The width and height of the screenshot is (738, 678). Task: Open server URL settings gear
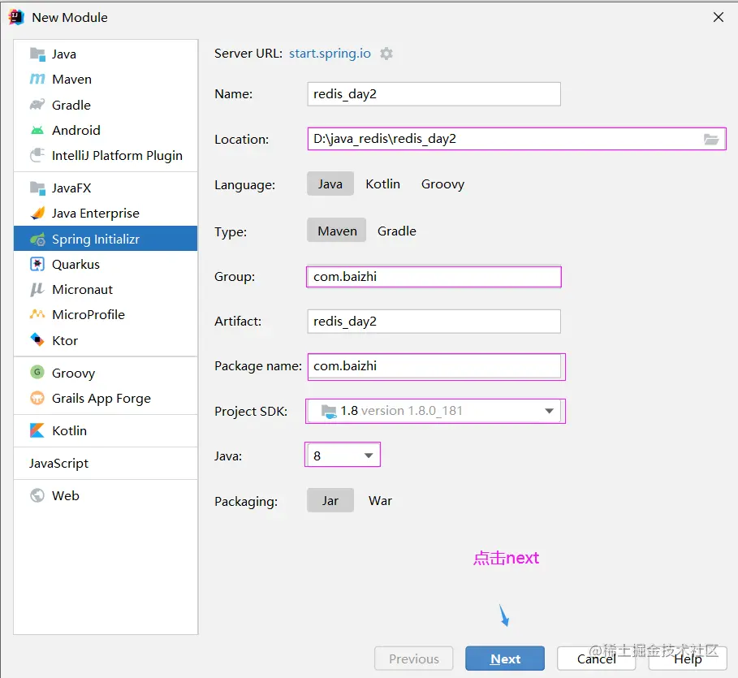click(386, 54)
